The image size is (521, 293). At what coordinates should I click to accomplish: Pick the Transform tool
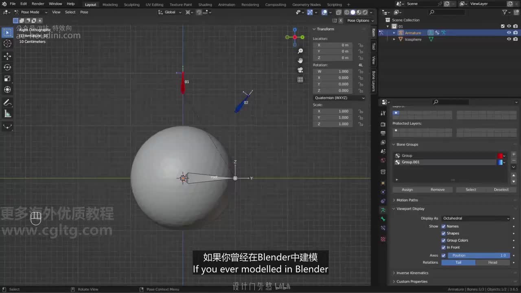(x=7, y=90)
